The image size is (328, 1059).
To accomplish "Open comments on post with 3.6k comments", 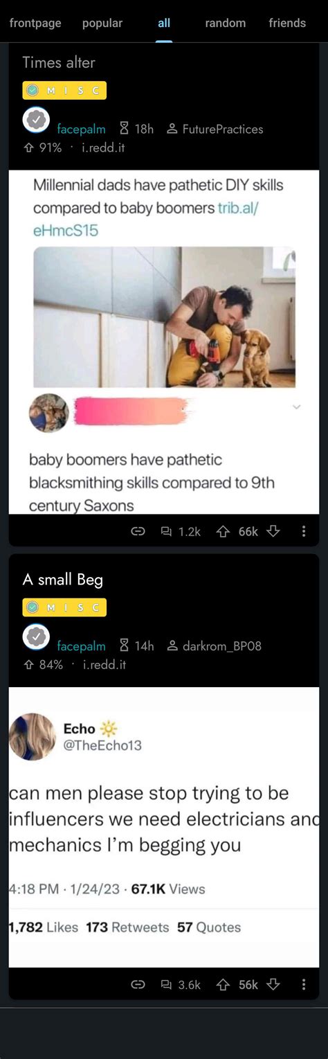I will coord(181,984).
